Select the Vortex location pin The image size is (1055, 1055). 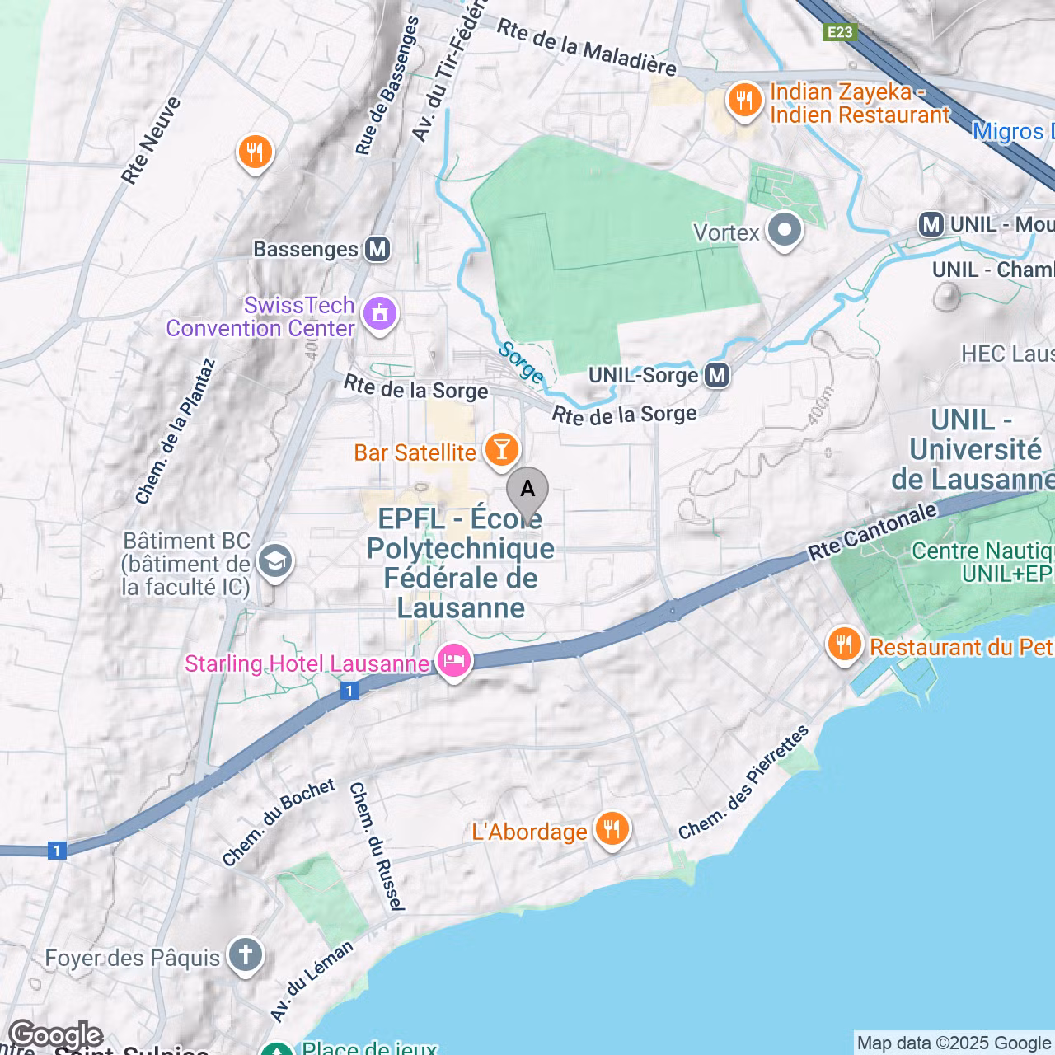pos(785,232)
